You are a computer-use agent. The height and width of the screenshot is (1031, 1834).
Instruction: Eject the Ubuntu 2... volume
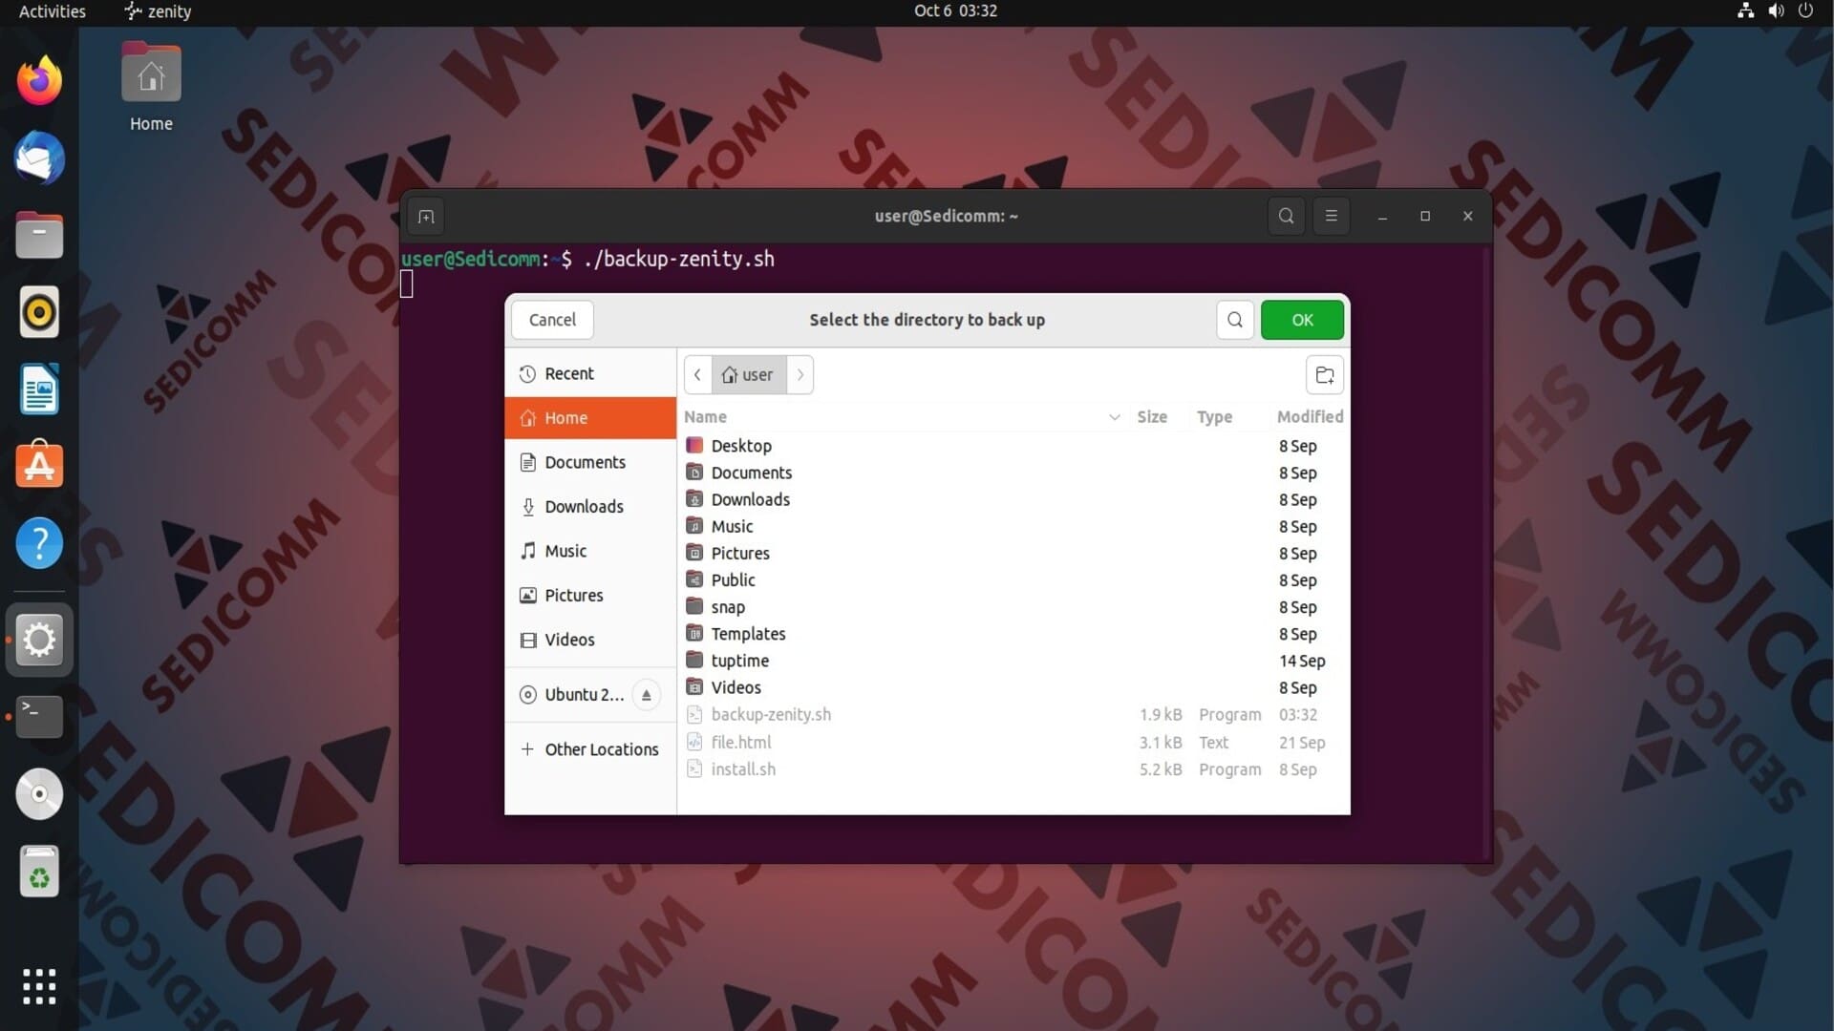pyautogui.click(x=646, y=695)
